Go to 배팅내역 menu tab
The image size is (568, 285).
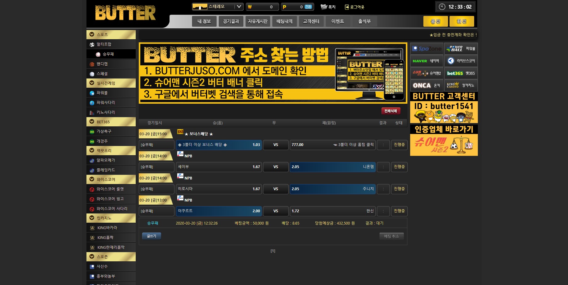284,21
